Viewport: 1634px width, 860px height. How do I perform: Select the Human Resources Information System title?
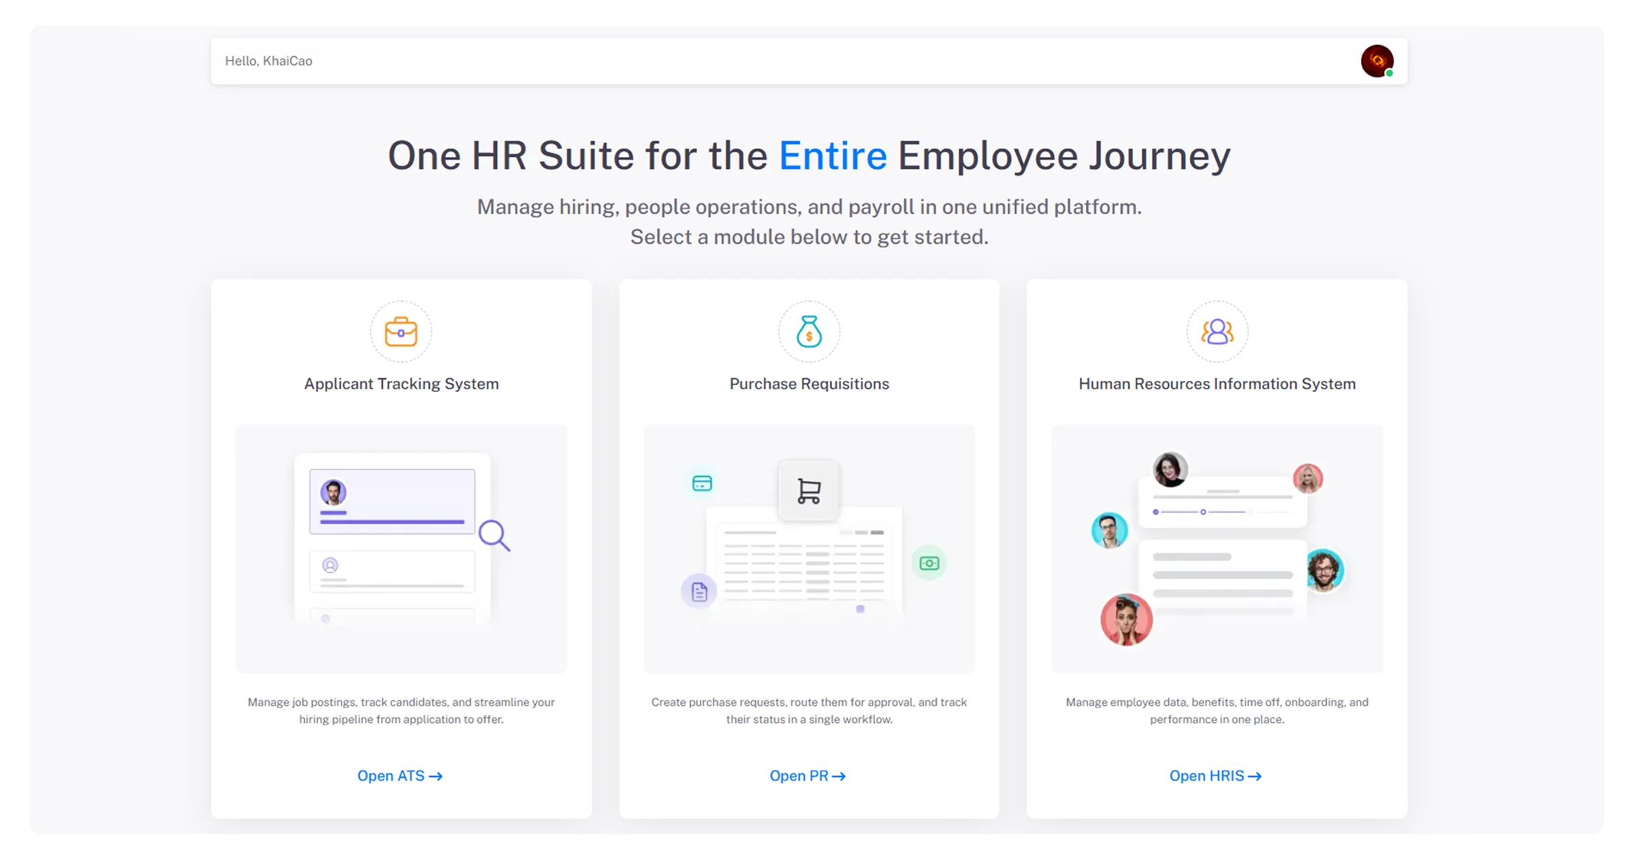click(1217, 384)
